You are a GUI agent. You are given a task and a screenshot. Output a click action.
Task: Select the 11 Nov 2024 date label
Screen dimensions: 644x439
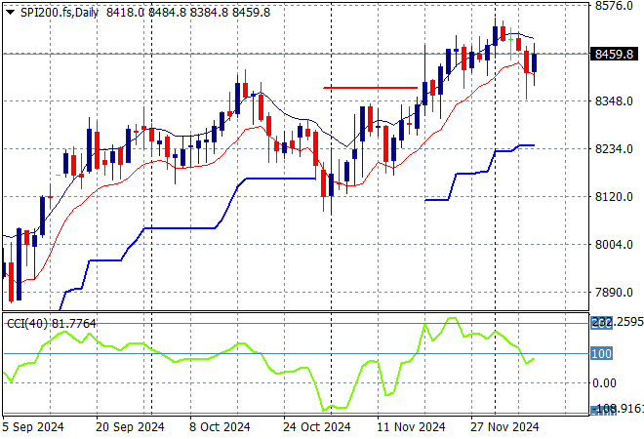(x=411, y=427)
